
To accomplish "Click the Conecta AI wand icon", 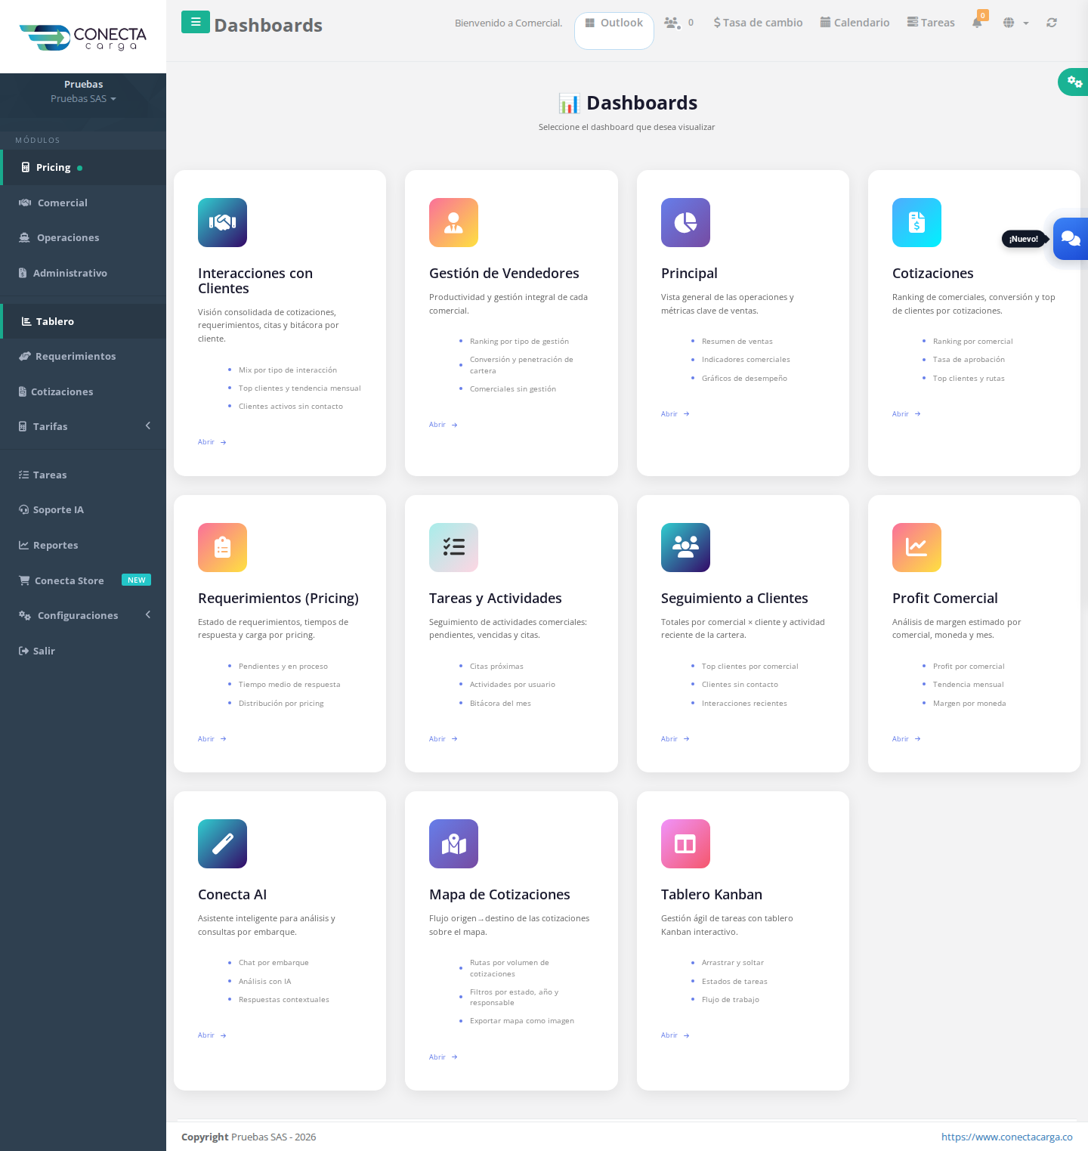I will click(x=222, y=843).
